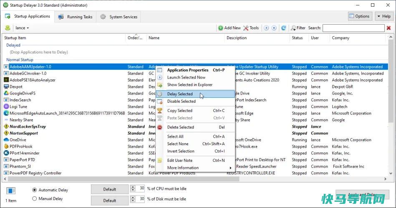This screenshot has width=396, height=208.
Task: Choose Delay Selected in context menu
Action: coord(195,94)
